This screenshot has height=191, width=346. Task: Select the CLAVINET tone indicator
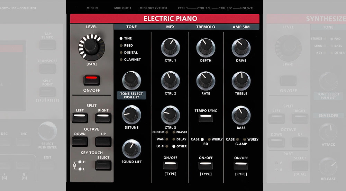[121, 60]
